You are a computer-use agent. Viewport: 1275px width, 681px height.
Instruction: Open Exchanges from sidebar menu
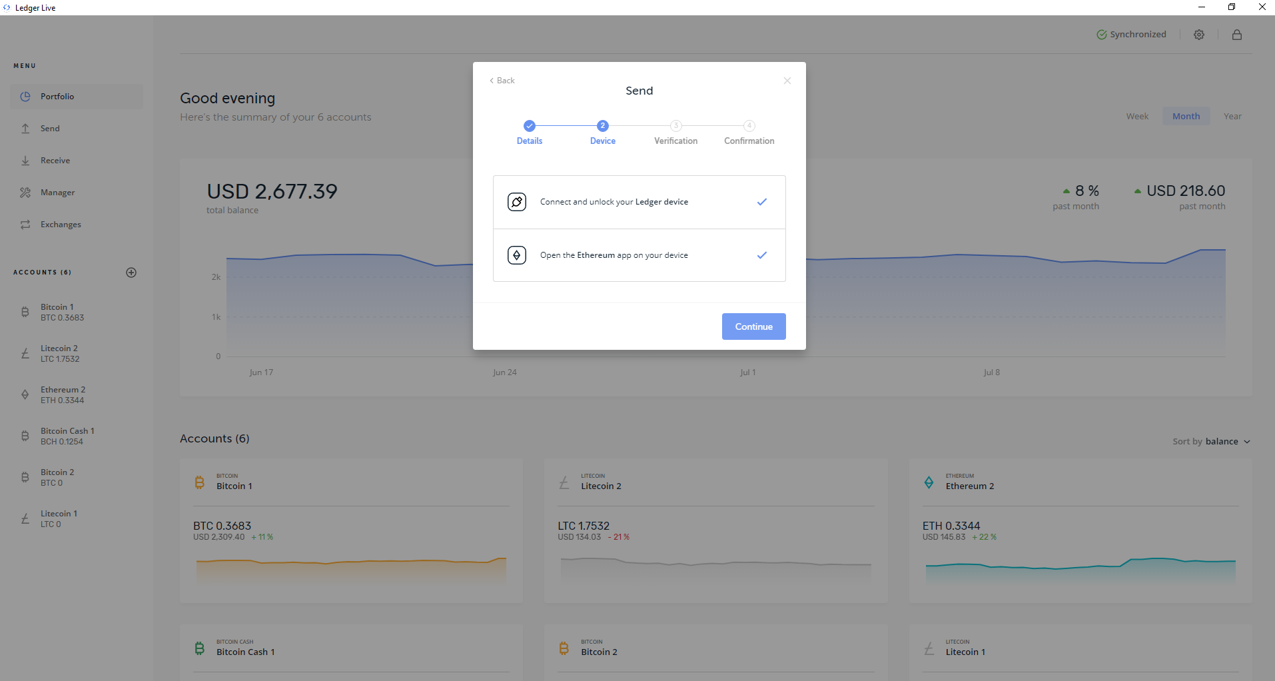tap(77, 225)
